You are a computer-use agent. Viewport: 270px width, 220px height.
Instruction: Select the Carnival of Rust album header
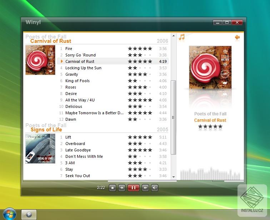51,41
